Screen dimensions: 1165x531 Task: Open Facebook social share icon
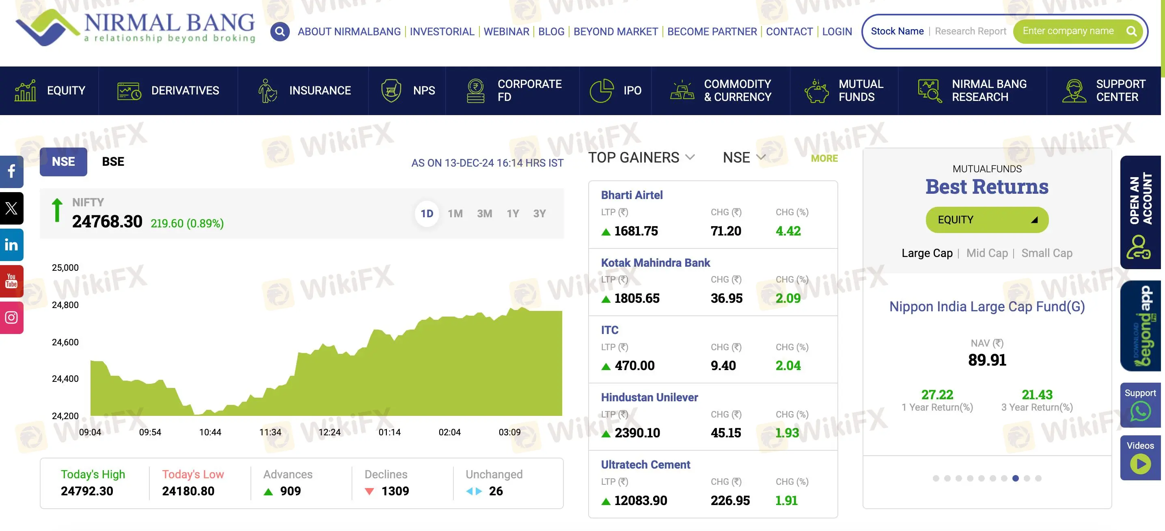pyautogui.click(x=11, y=171)
